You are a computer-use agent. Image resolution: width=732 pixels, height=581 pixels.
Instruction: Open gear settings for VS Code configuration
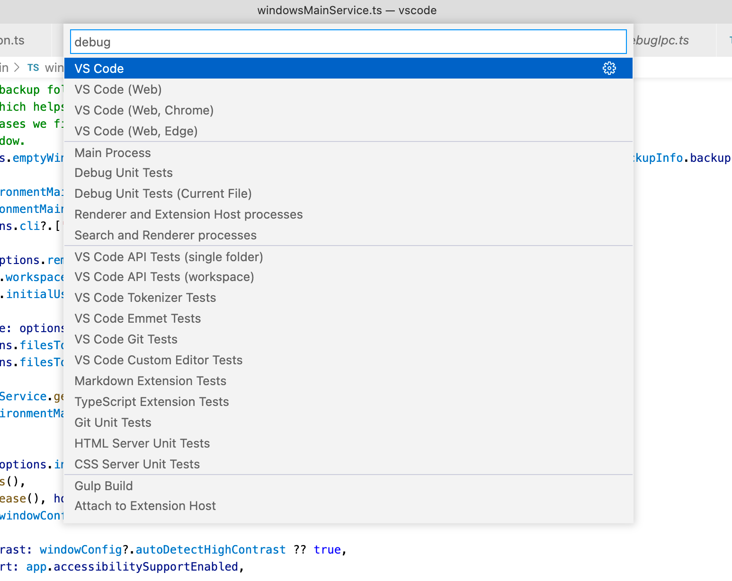coord(609,68)
